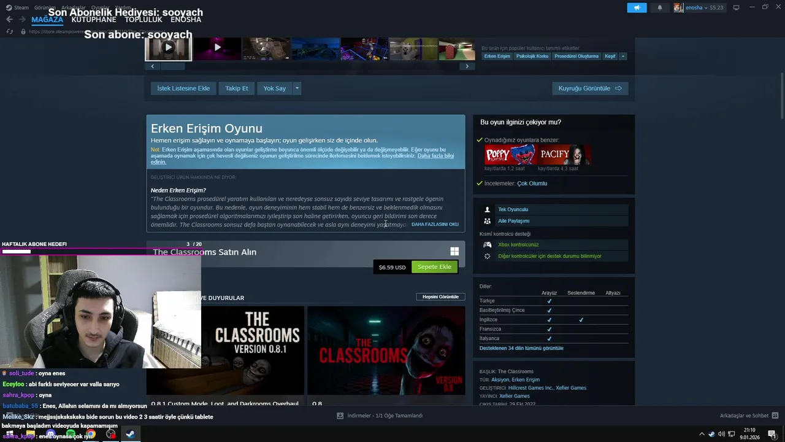Viewport: 785px width, 442px height.
Task: Show hidden tray icons chevron
Action: (702, 434)
